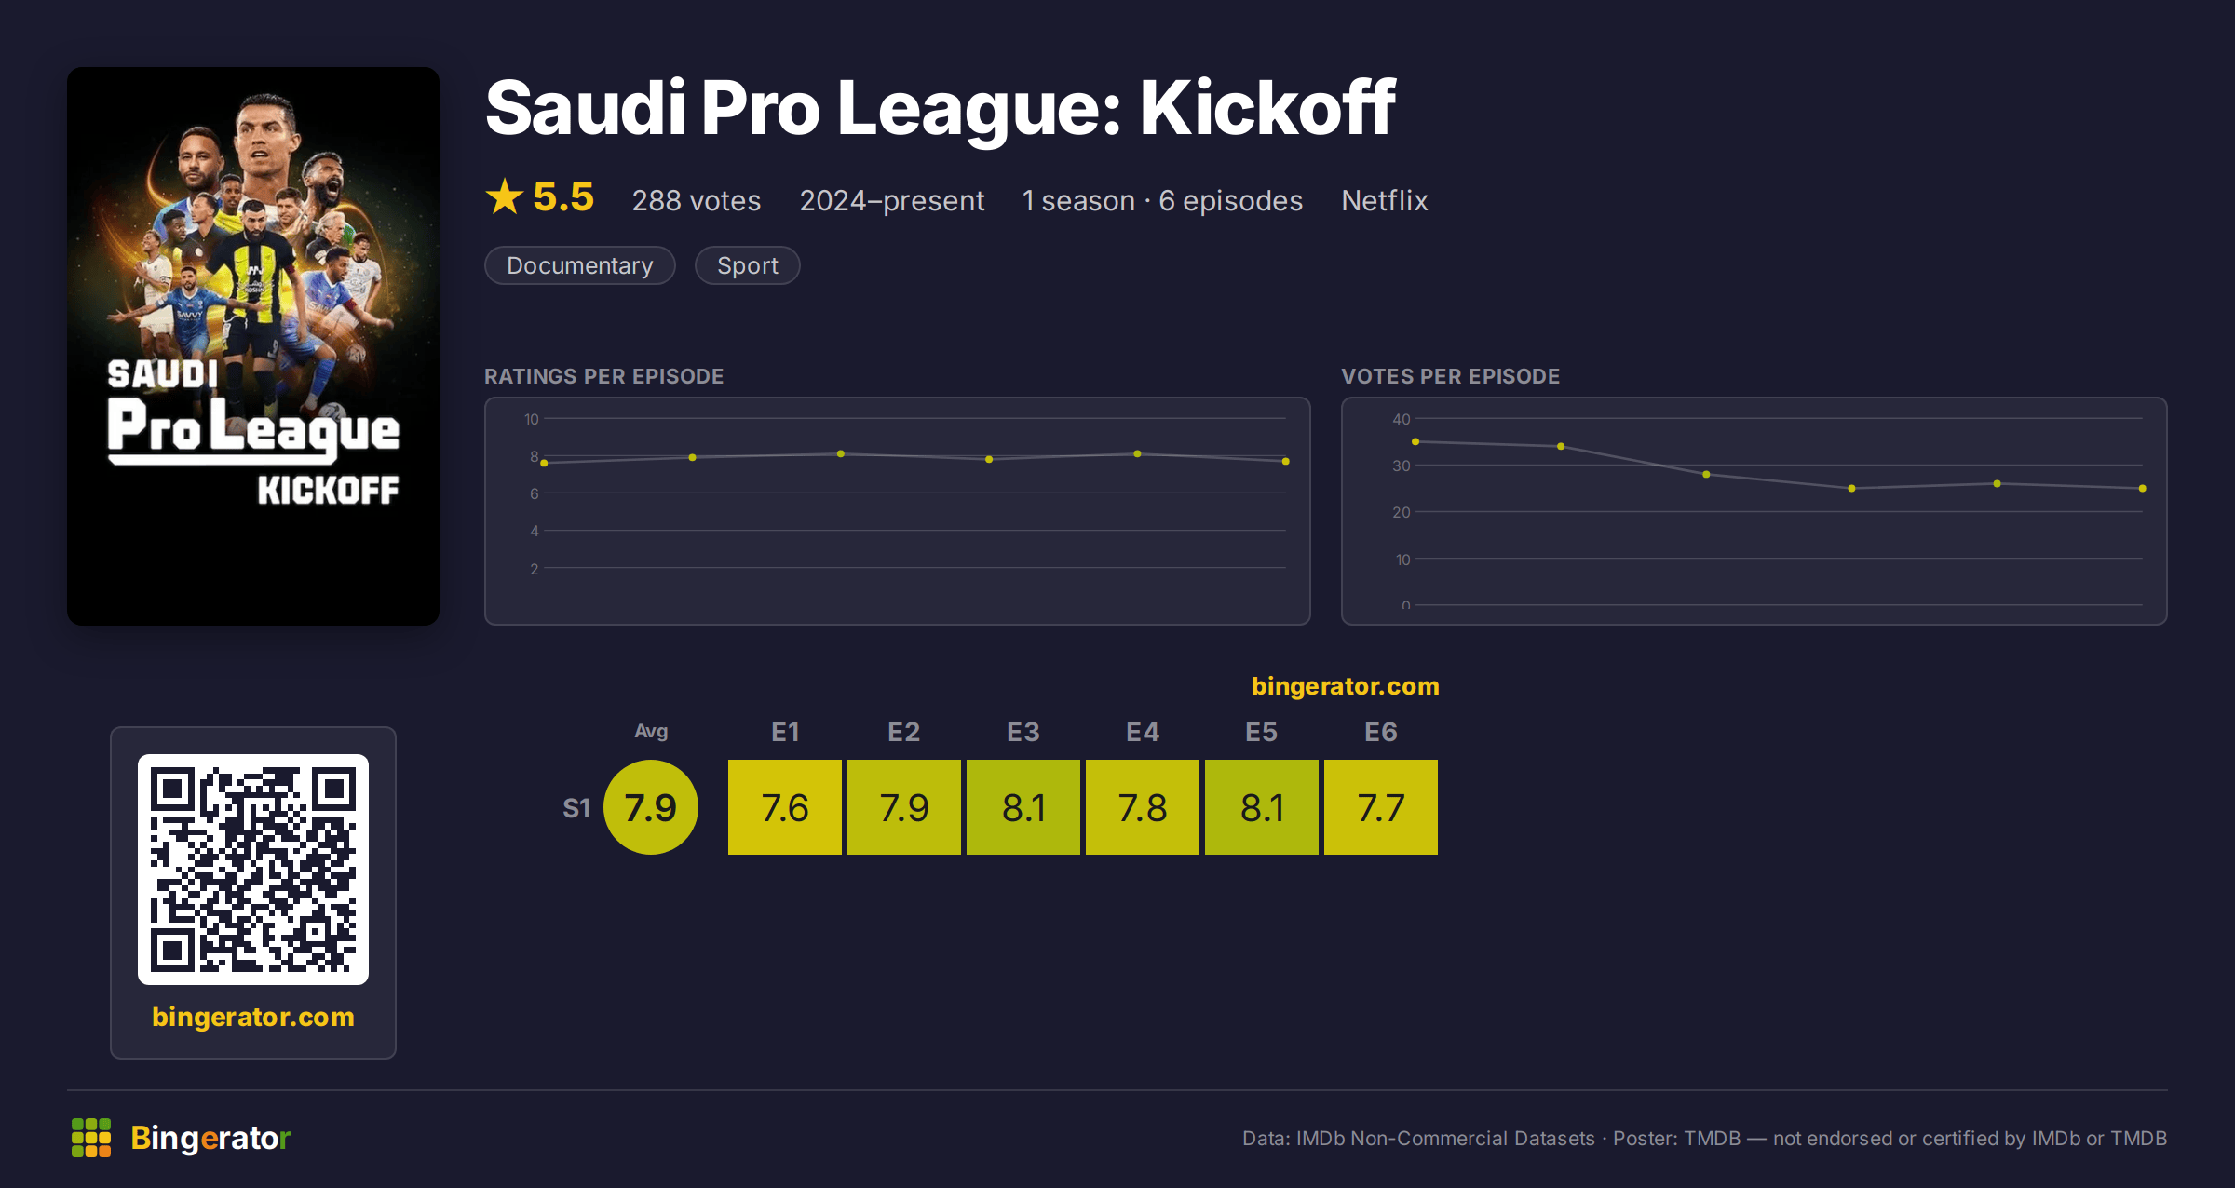Click the Bingerator grid logo icon

click(x=91, y=1138)
